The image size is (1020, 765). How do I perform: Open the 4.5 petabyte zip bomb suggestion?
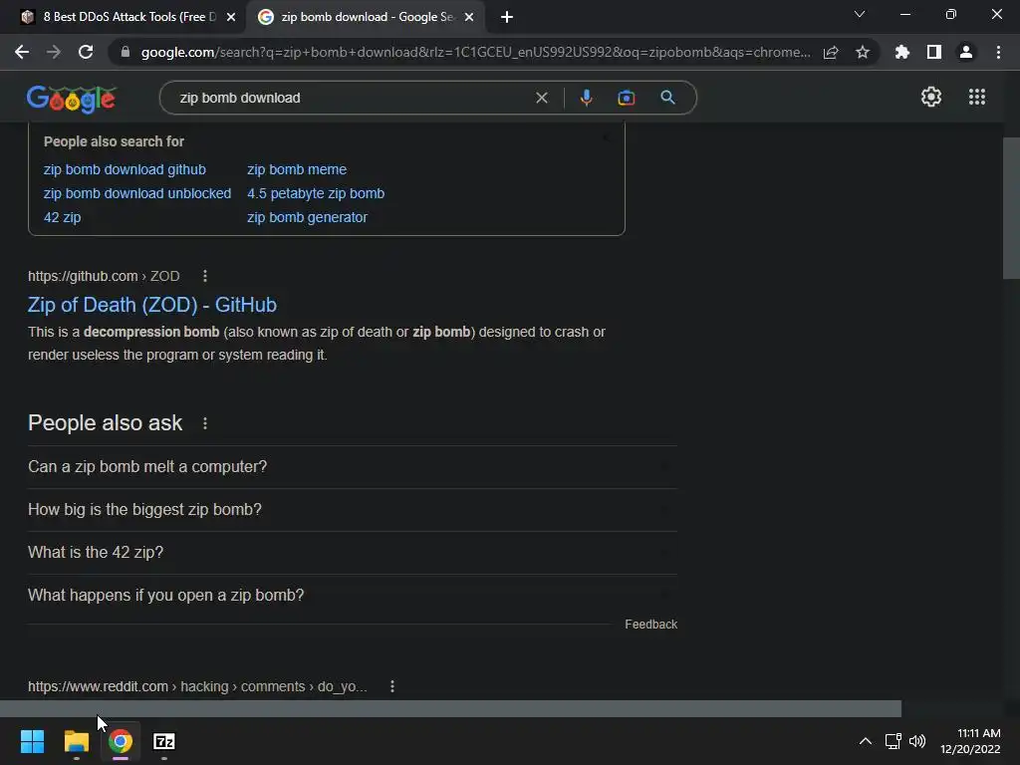316,193
